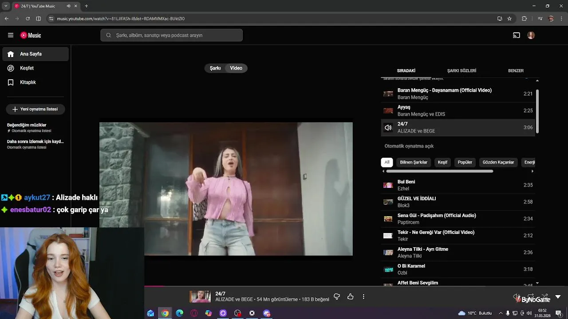Open the YouTube Music hamburger guide menu
Screen dimensions: 568x319
pyautogui.click(x=11, y=35)
